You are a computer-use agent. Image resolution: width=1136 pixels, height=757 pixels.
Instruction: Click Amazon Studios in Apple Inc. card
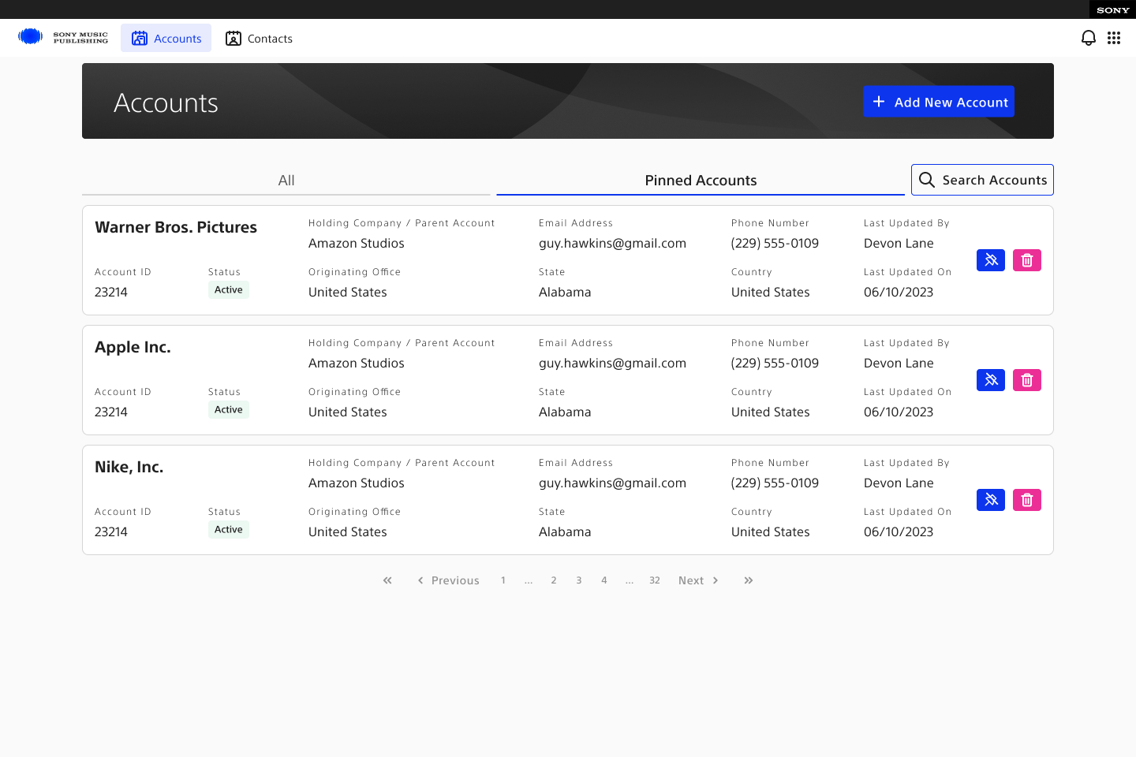tap(357, 364)
